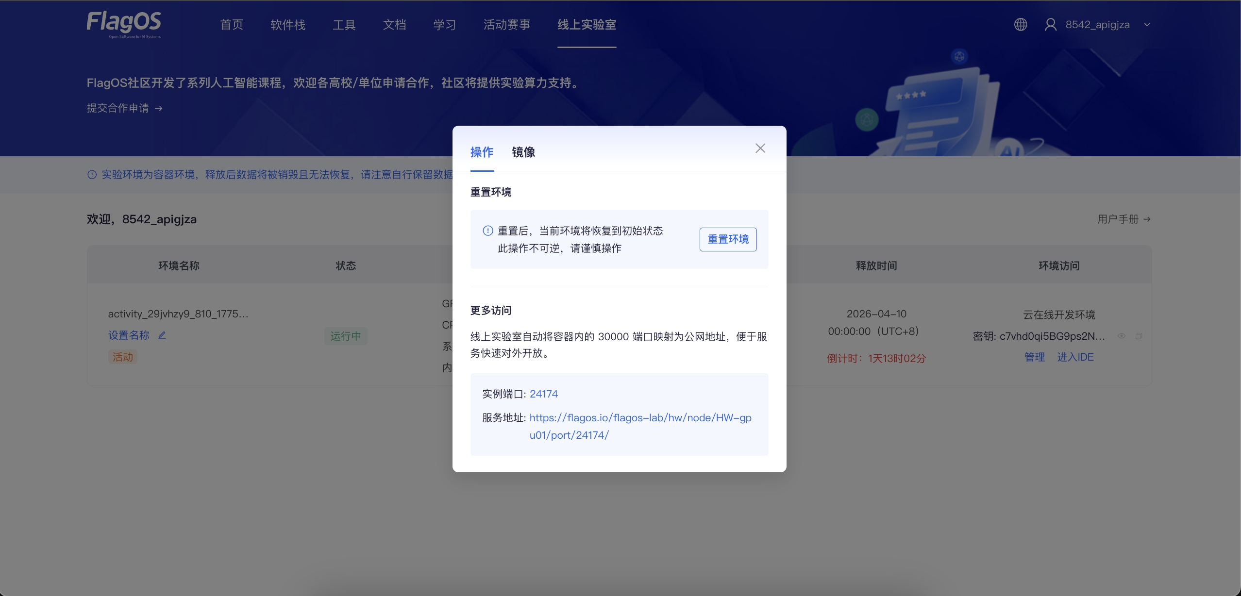Expand the account dropdown arrow
The width and height of the screenshot is (1241, 596).
(1147, 25)
